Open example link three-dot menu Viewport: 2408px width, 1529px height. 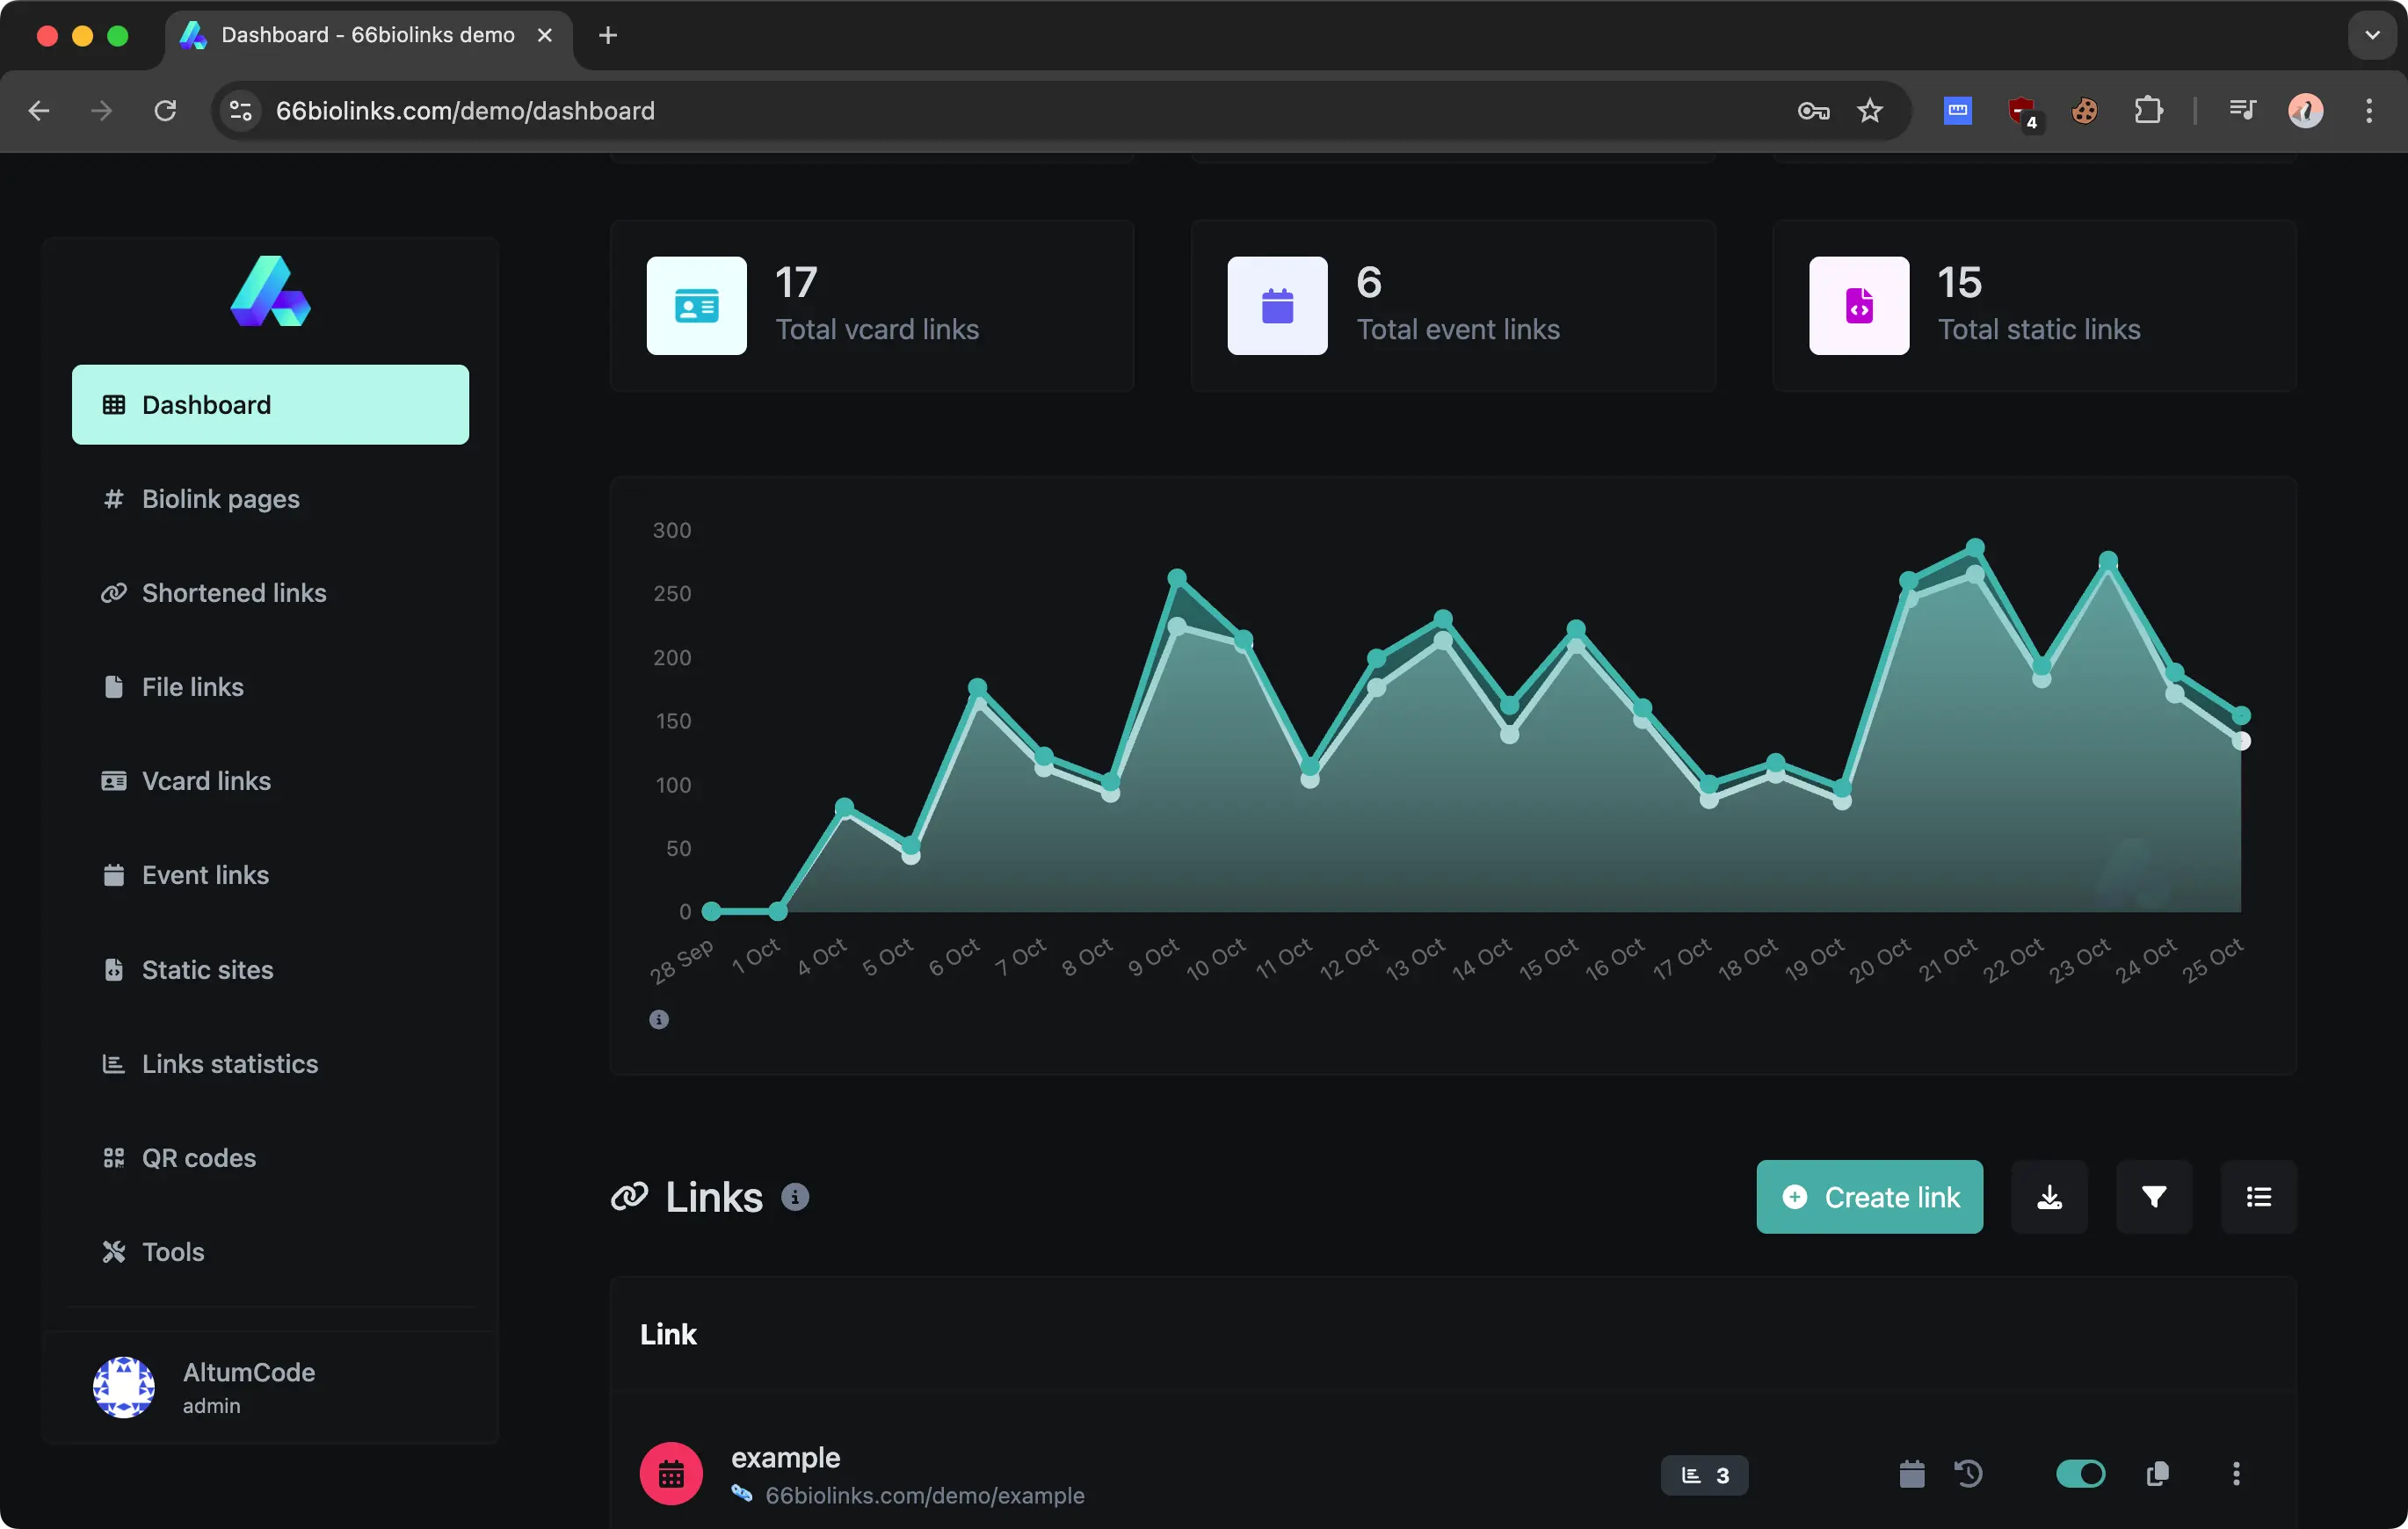point(2236,1474)
